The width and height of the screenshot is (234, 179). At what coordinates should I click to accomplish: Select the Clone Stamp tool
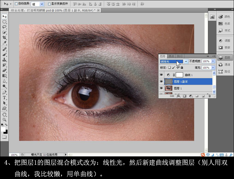pyautogui.click(x=4, y=60)
